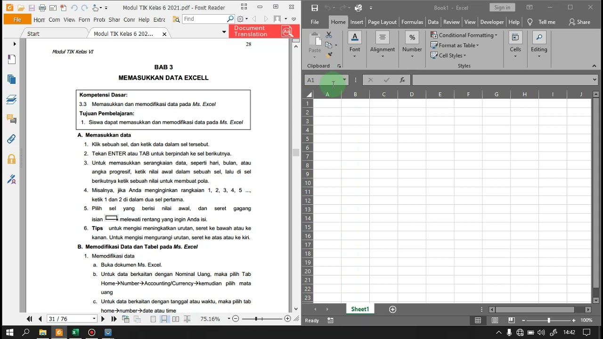Click the Hand tool icon in Foxit toolbar

(x=96, y=8)
